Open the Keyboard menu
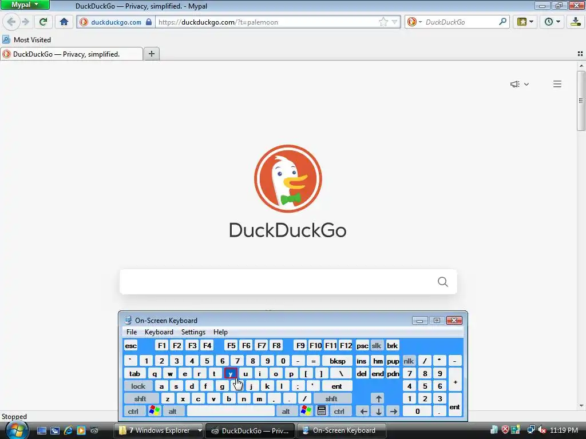 click(x=159, y=332)
